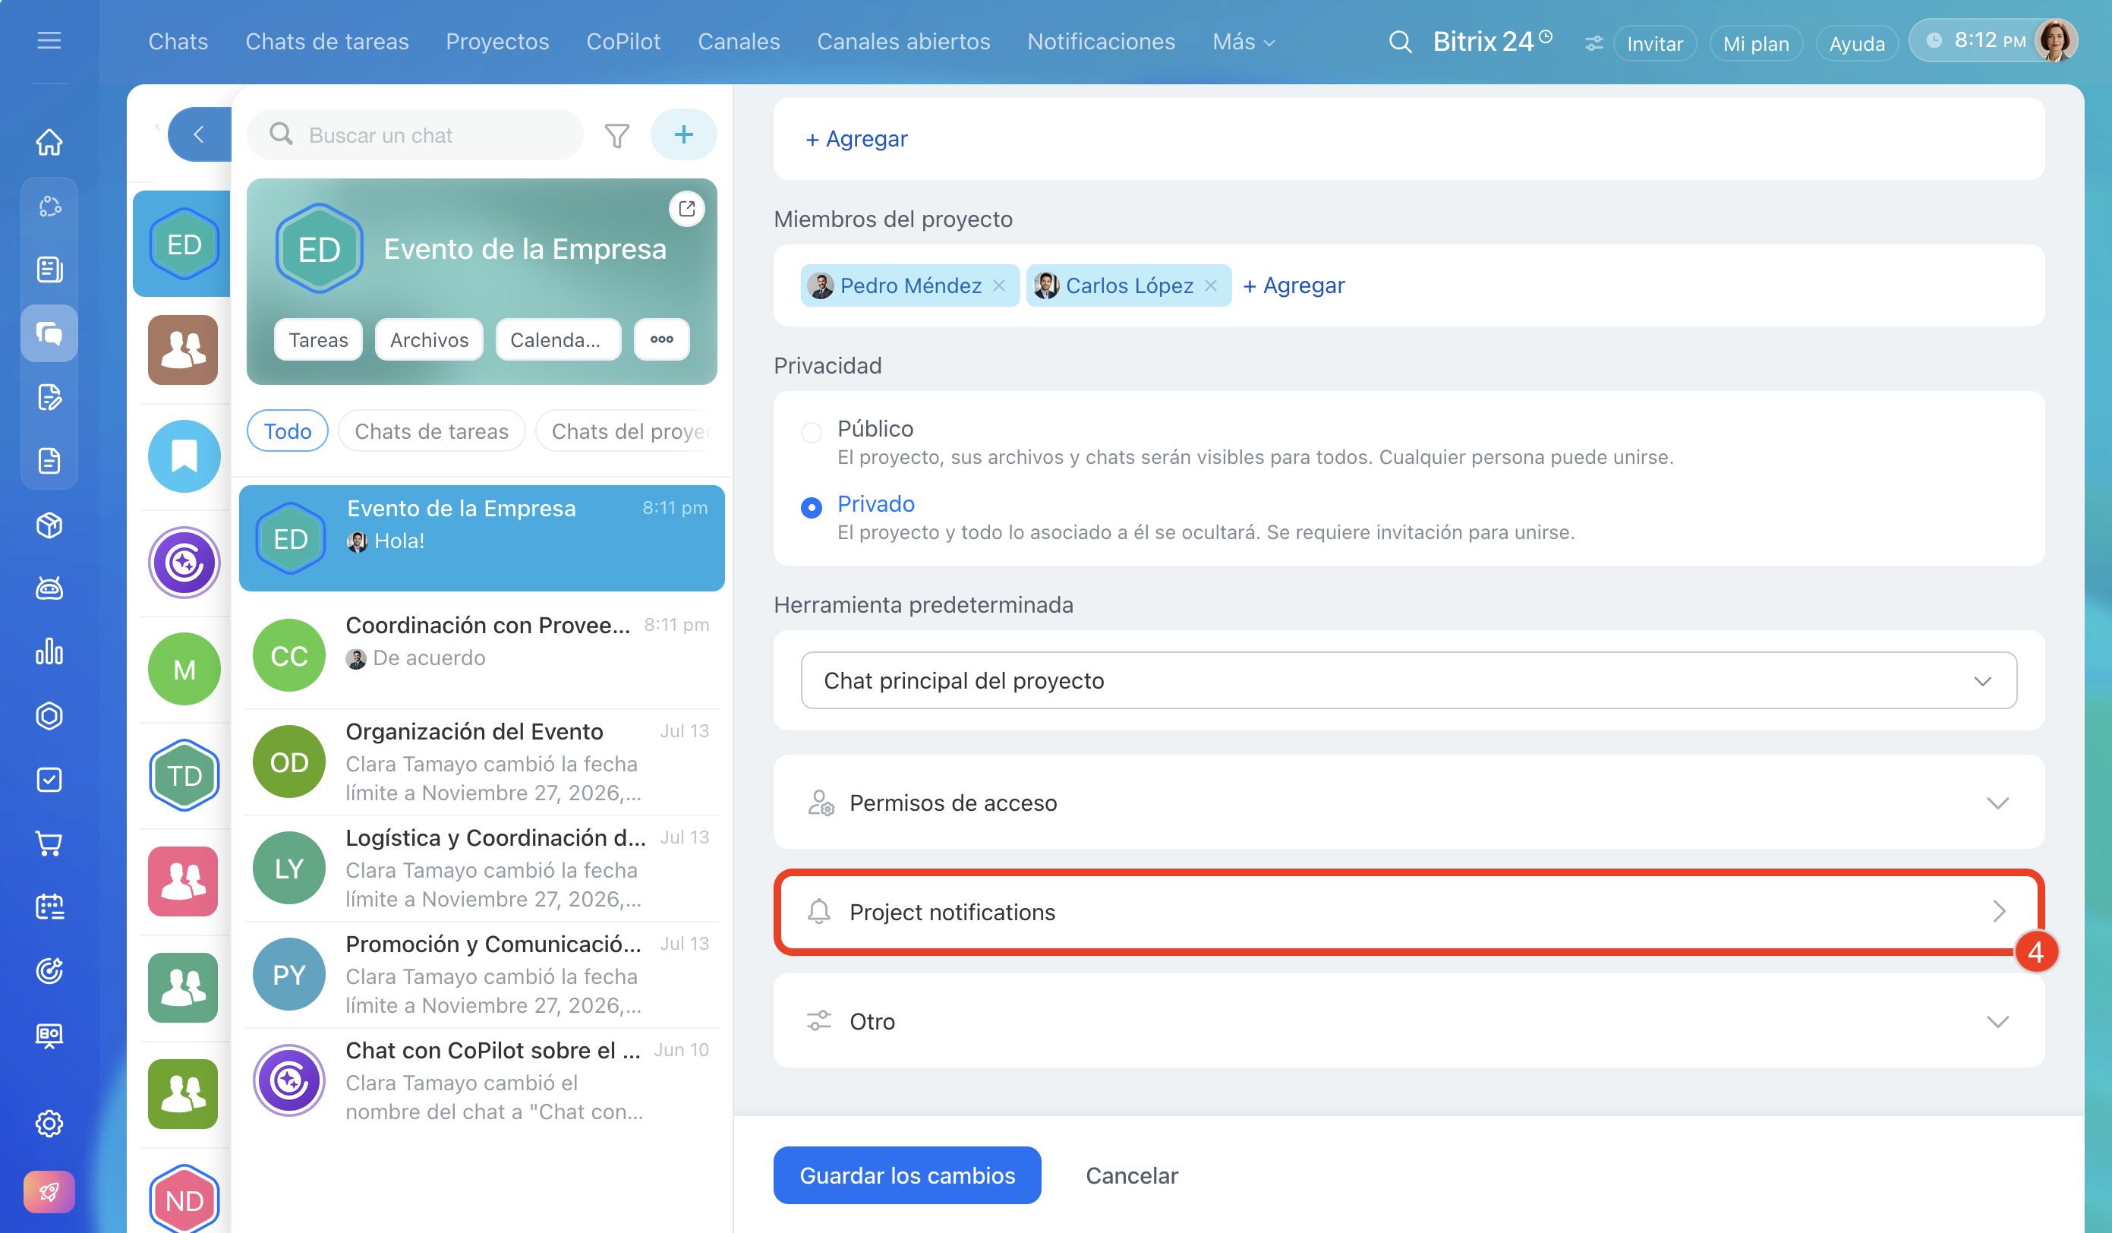
Task: Open the Calenda... button in the project card
Action: point(558,339)
